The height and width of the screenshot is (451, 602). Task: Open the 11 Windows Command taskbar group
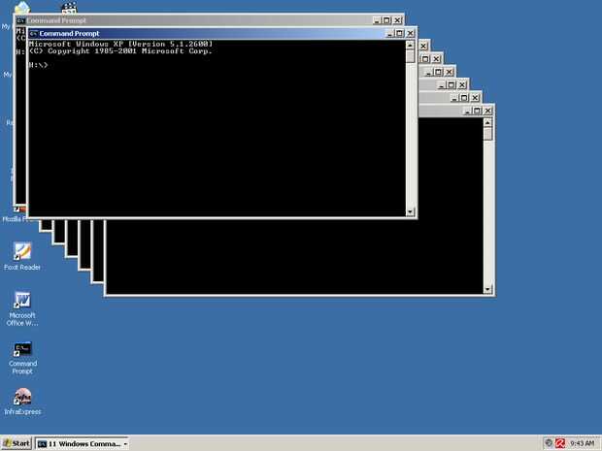82,443
